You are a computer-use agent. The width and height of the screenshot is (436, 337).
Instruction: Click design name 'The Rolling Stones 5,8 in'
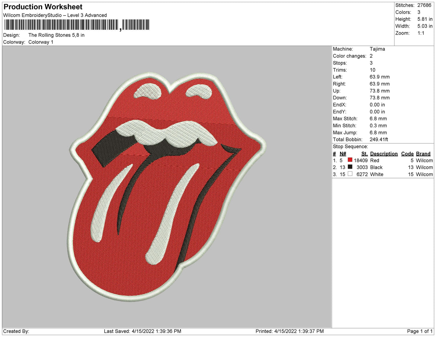tap(56, 35)
